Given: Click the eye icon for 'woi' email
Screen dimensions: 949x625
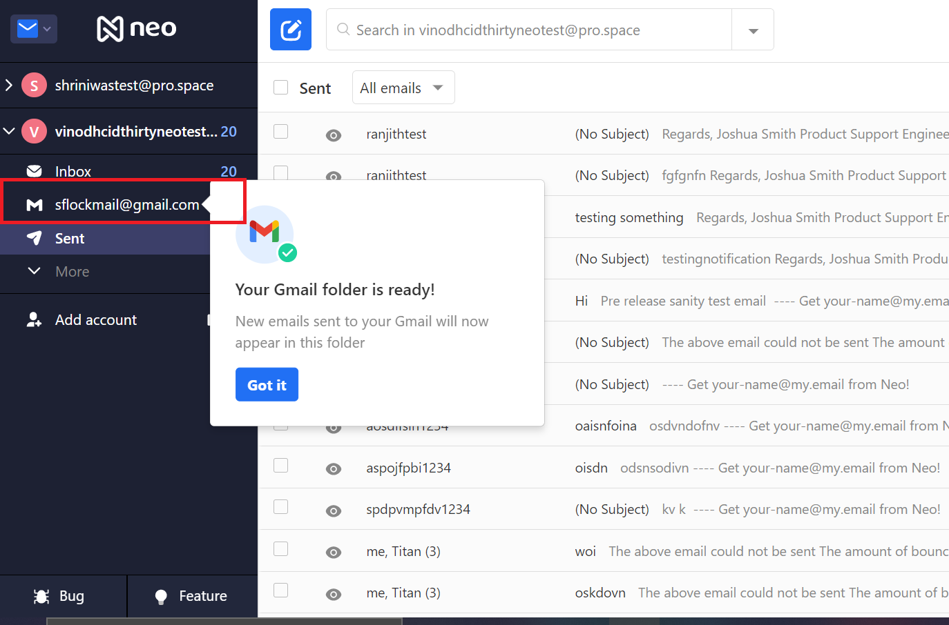Looking at the screenshot, I should pyautogui.click(x=334, y=553).
